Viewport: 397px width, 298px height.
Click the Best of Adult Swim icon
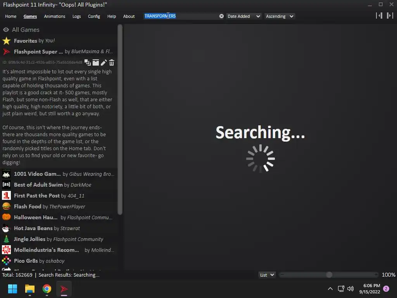(x=6, y=185)
